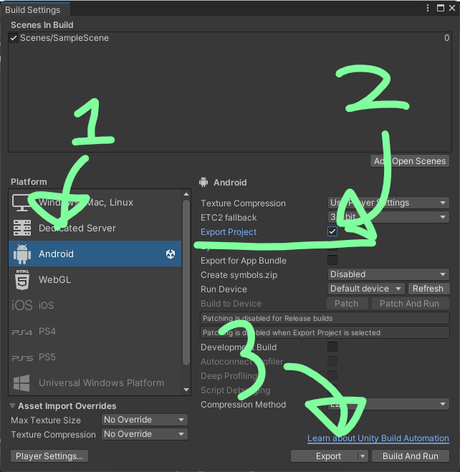Click the Dedicated Server rack icon

(22, 228)
